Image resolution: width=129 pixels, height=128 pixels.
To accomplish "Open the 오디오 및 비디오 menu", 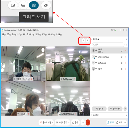I will point(28,34).
